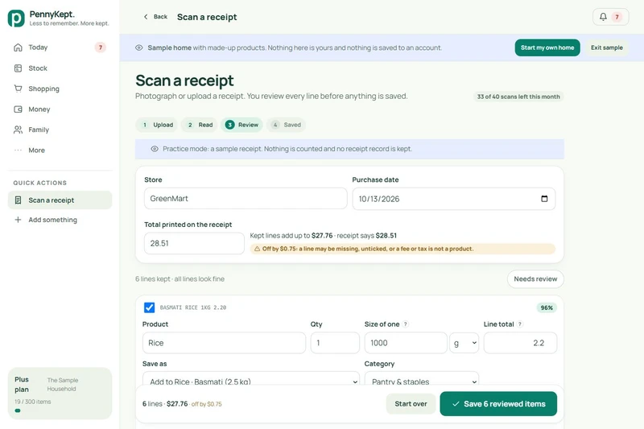Click the 33 of 40 scans left badge
Image resolution: width=644 pixels, height=429 pixels.
(518, 97)
